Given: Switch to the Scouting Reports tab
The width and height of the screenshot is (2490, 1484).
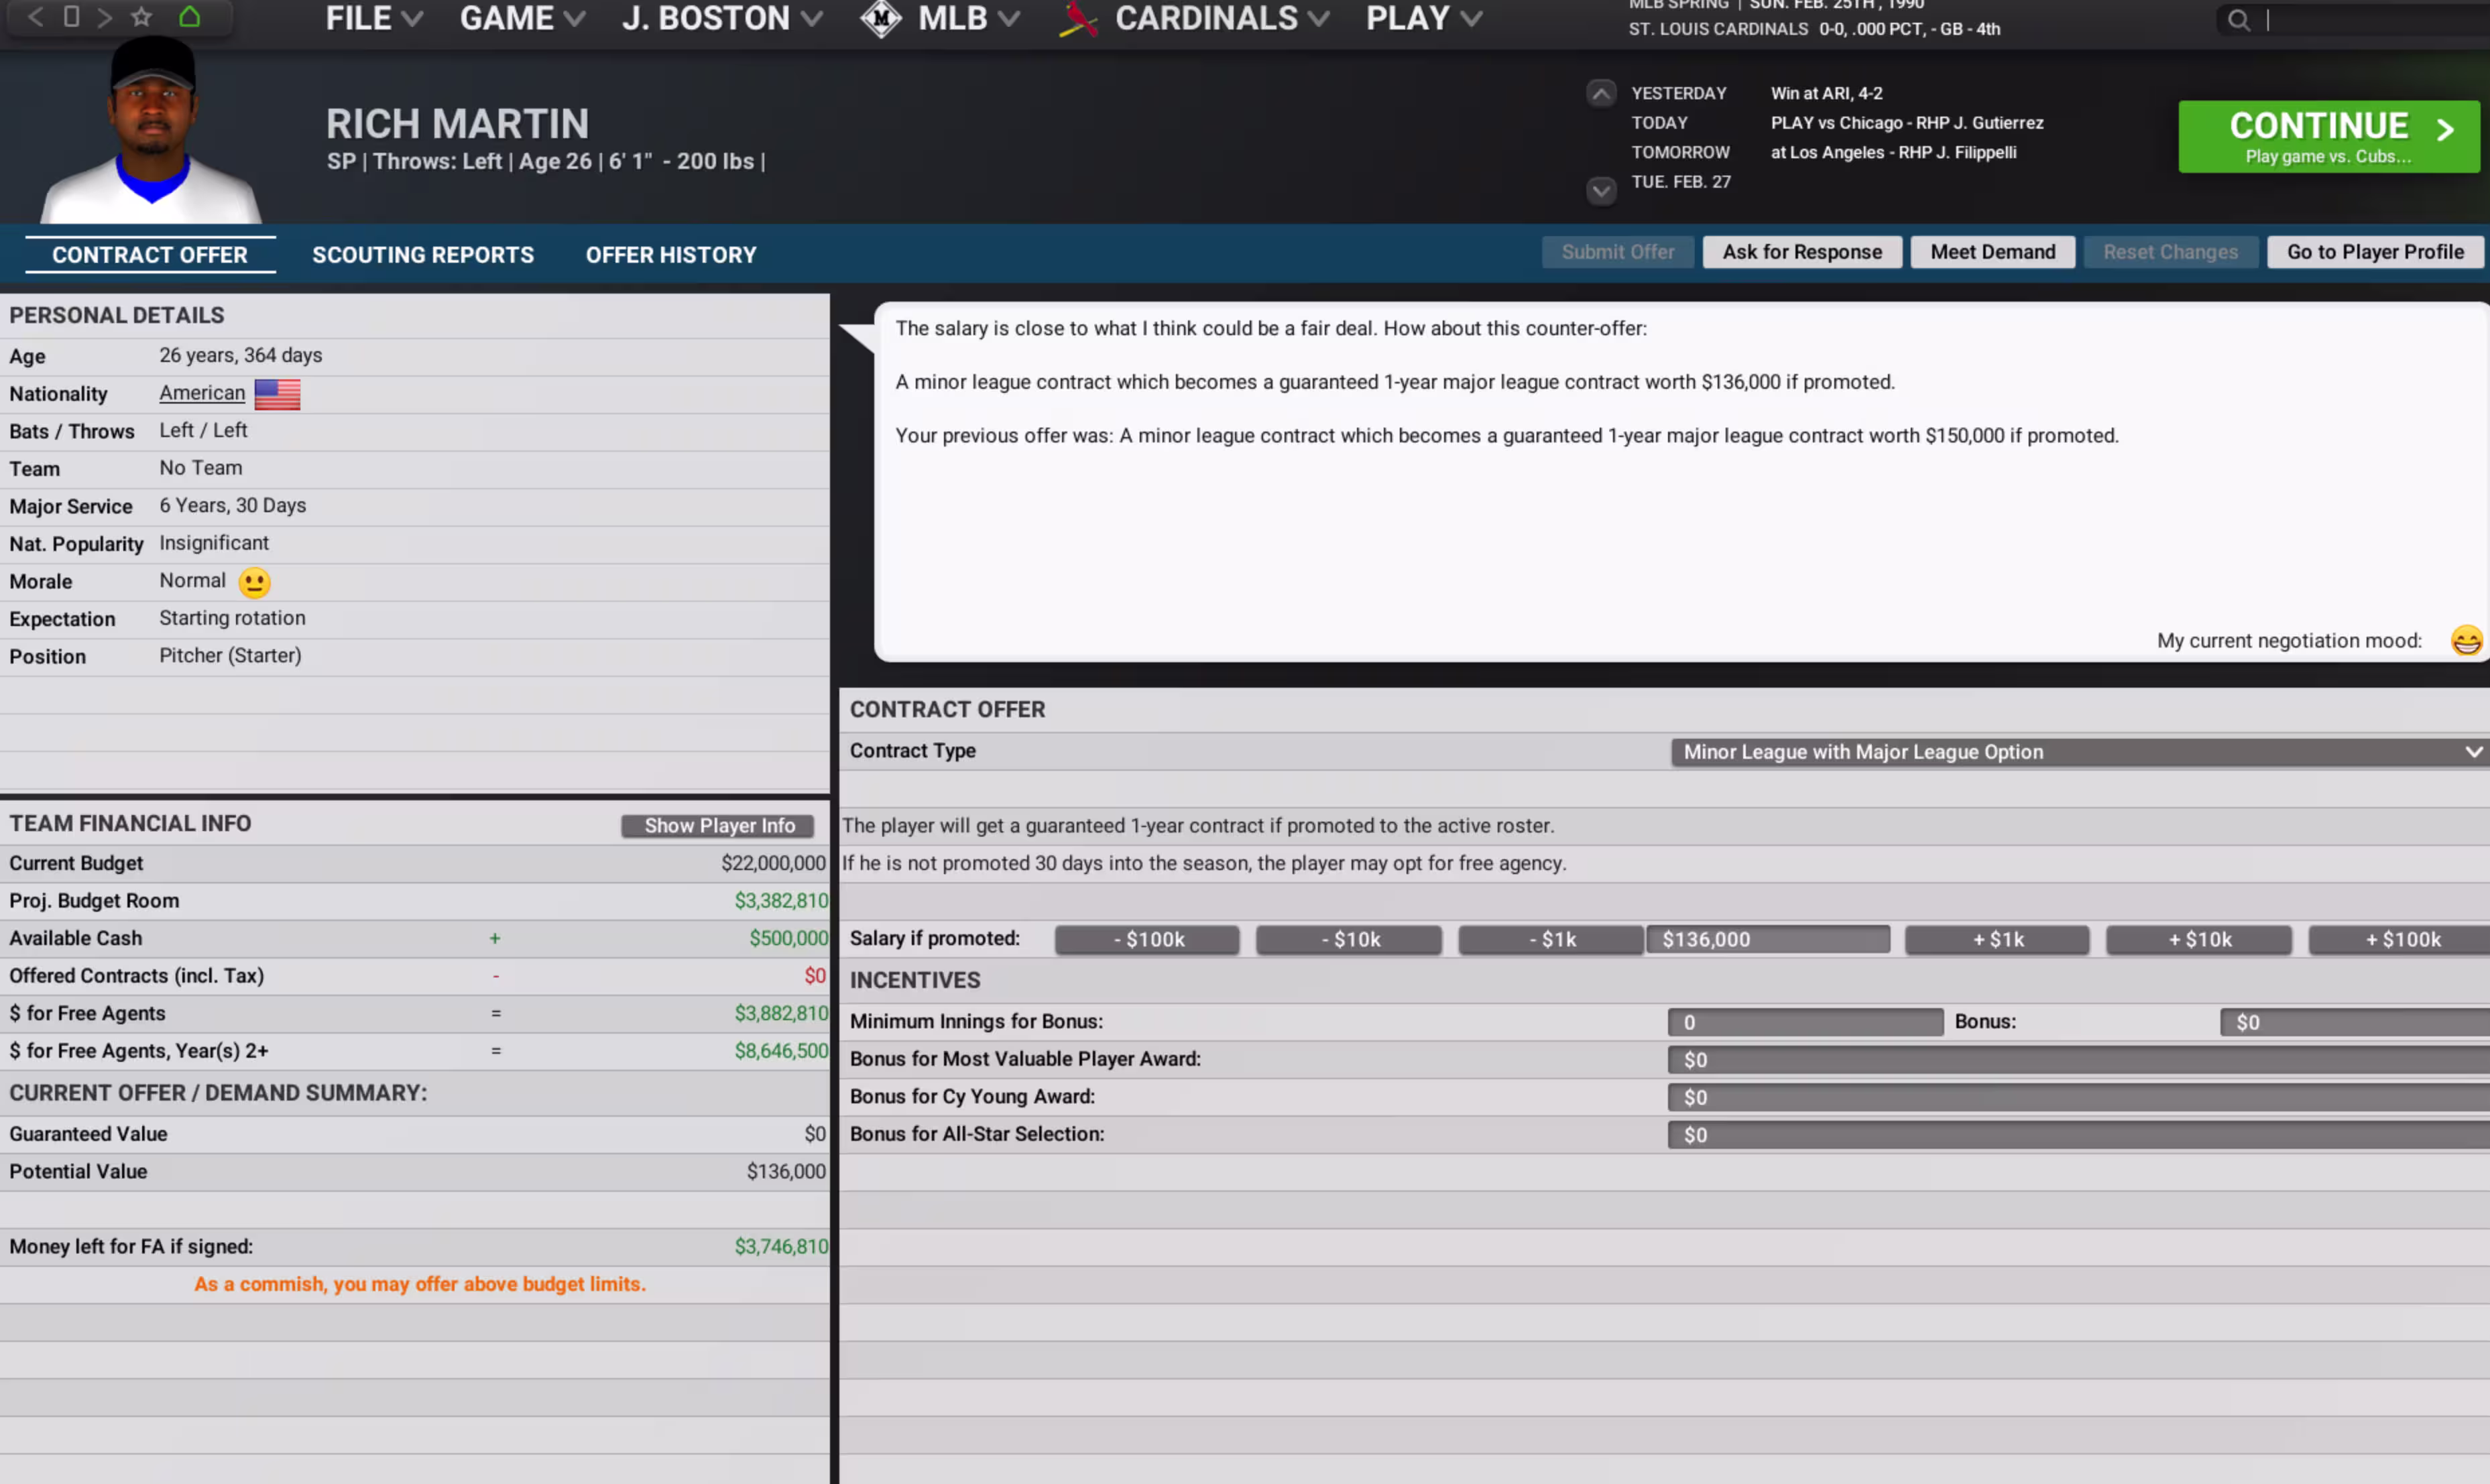Looking at the screenshot, I should click(423, 255).
